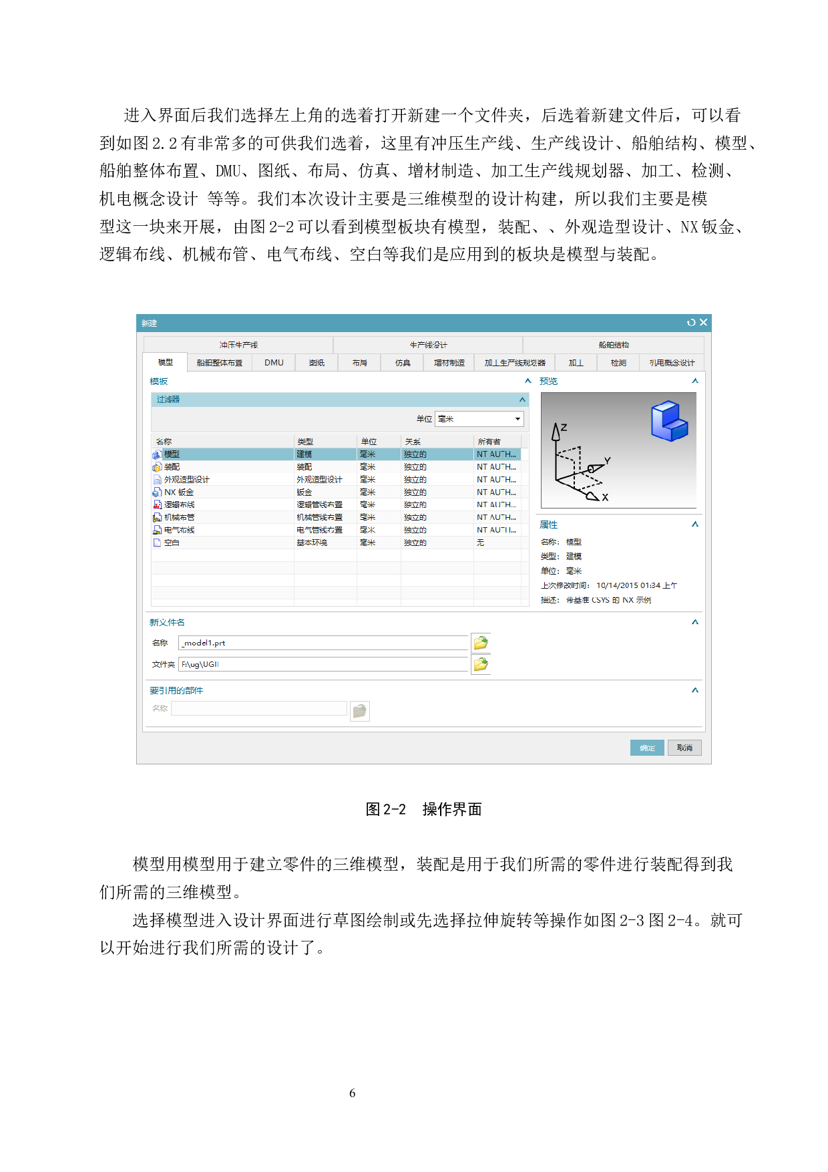Click the _model1.prt name input field
This screenshot has height=1172, width=828.
(324, 643)
